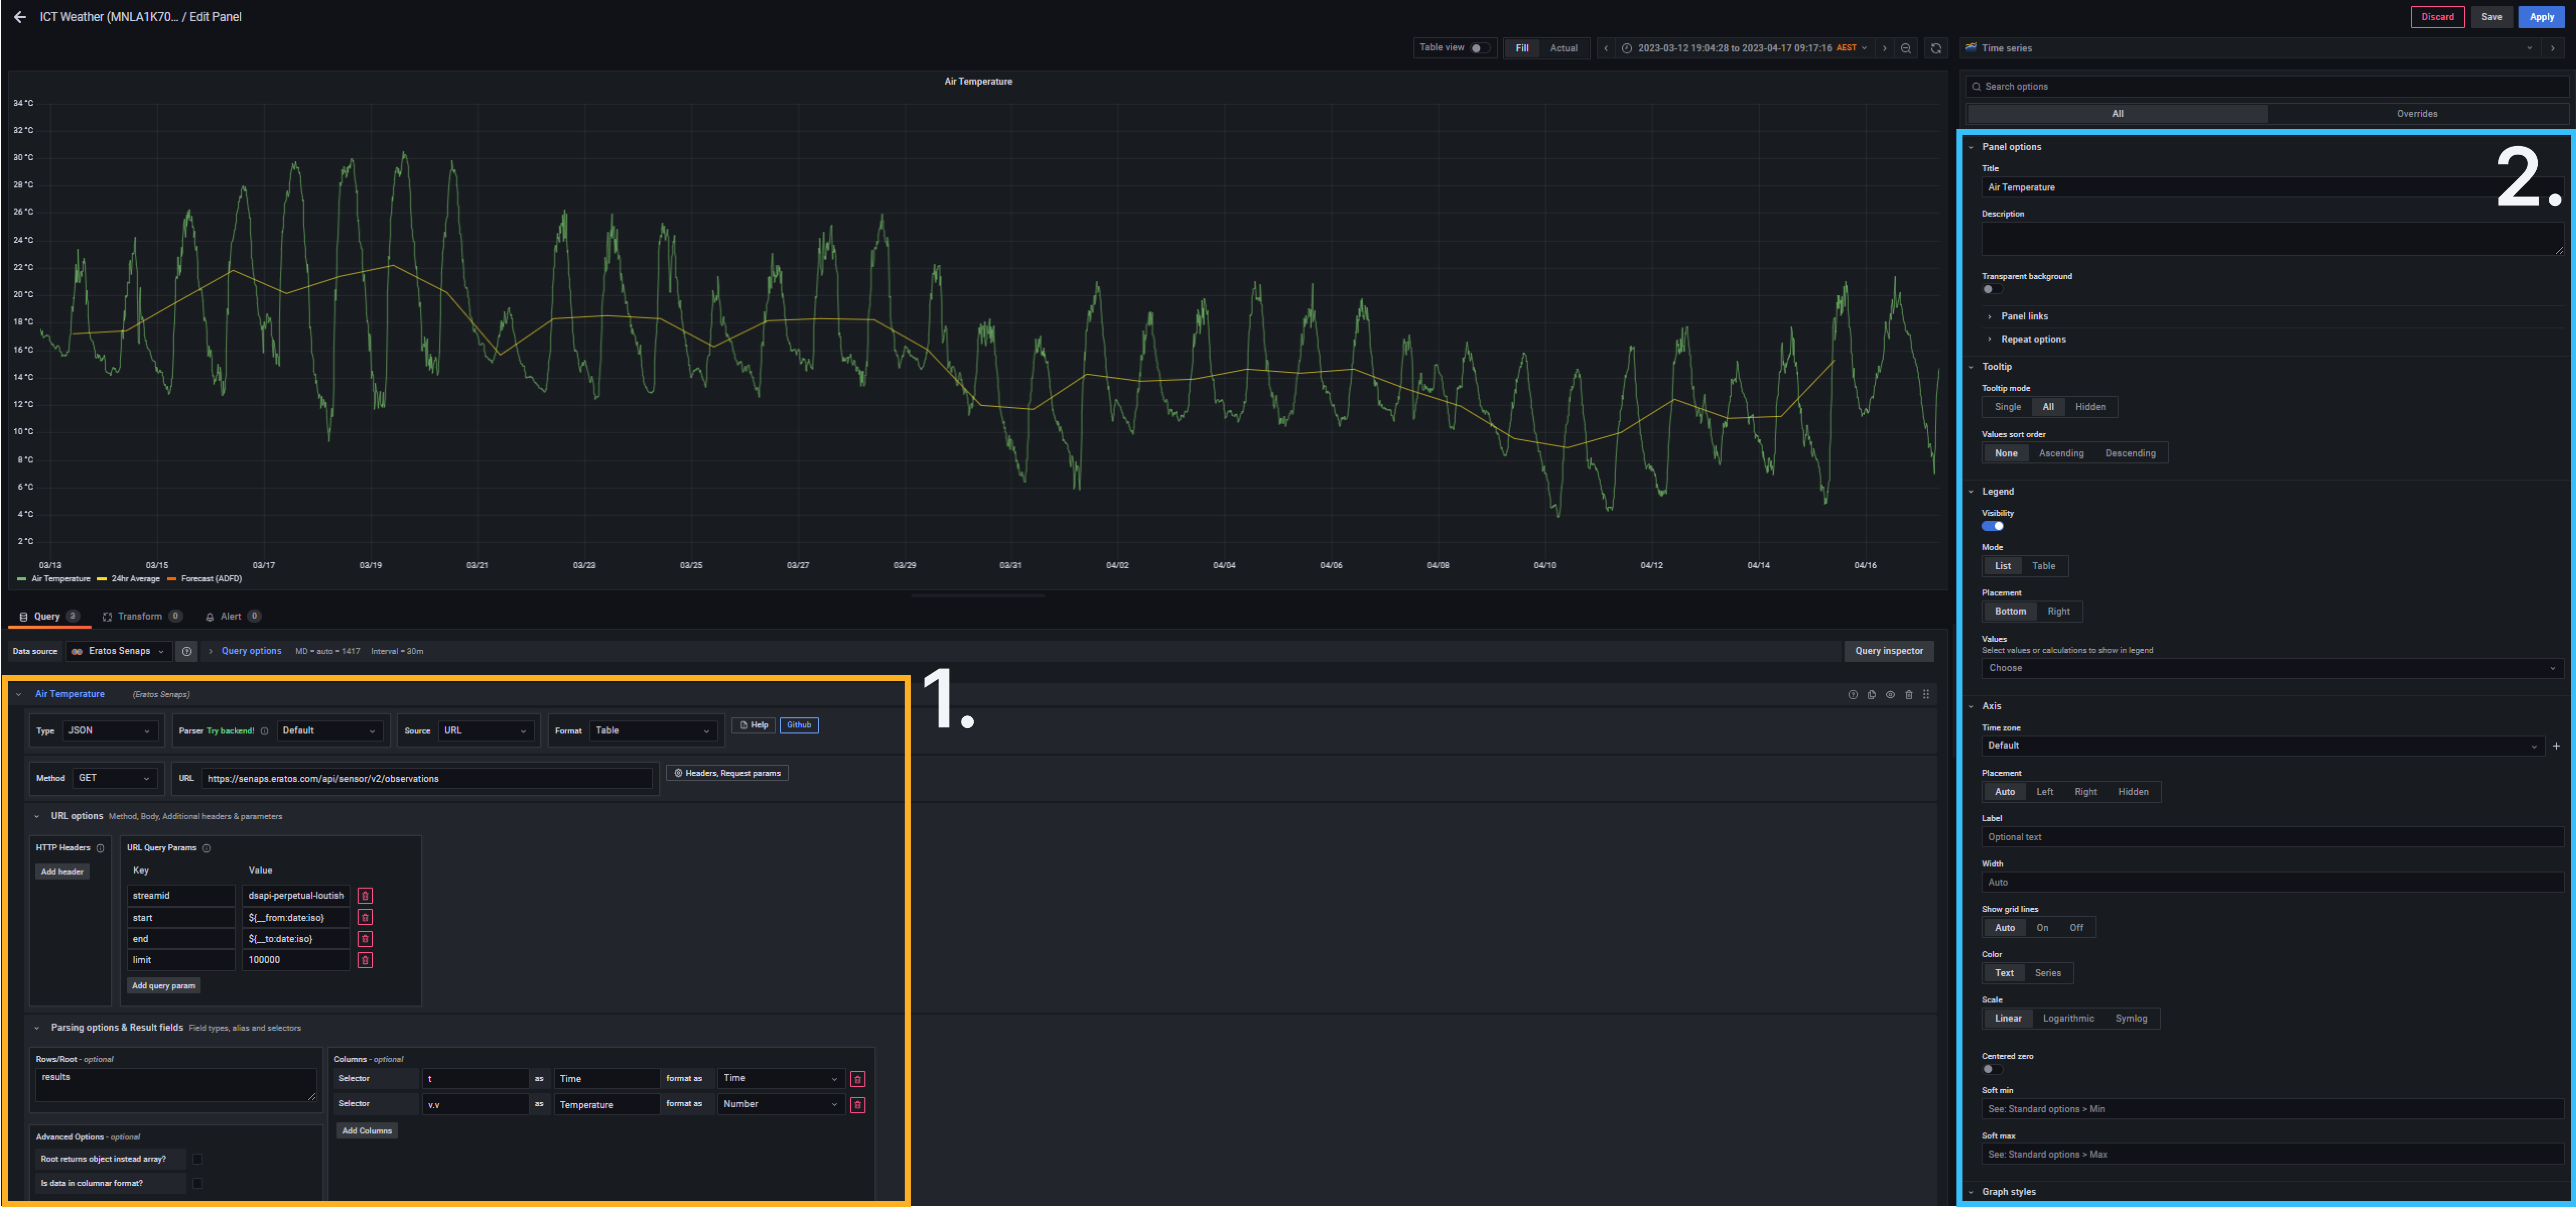Open info icon next to HTTP Headers
This screenshot has width=2576, height=1207.
(x=100, y=848)
